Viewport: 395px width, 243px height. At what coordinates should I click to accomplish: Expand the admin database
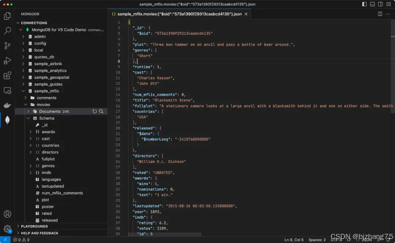pyautogui.click(x=23, y=37)
